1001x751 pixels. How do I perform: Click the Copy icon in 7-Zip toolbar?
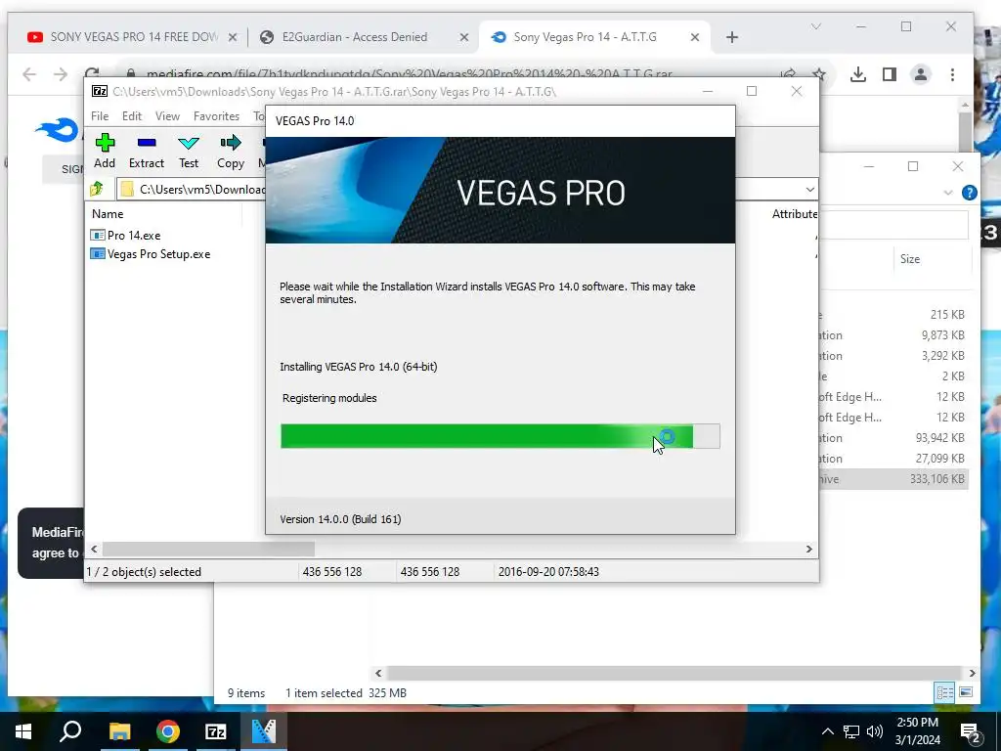[x=231, y=143]
